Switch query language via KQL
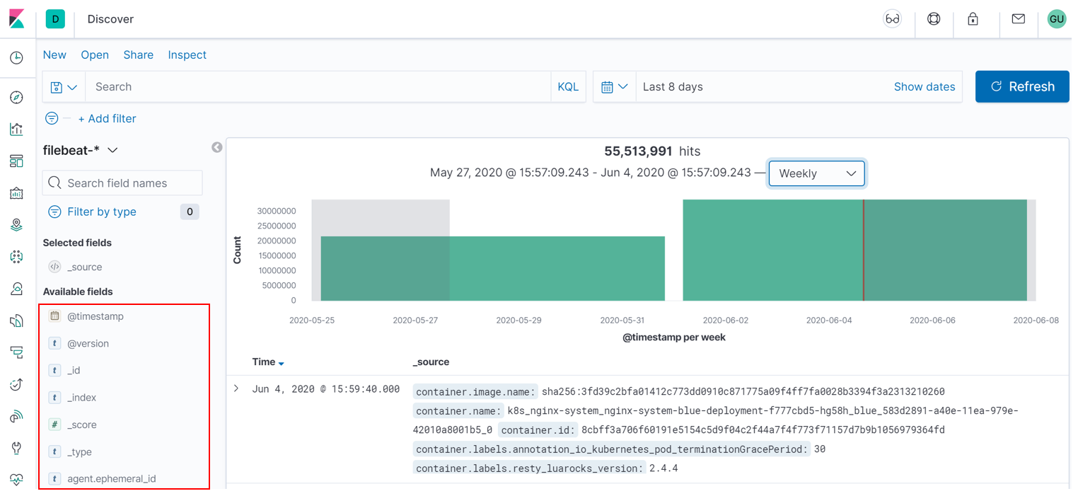The width and height of the screenshot is (1078, 496). pos(568,87)
